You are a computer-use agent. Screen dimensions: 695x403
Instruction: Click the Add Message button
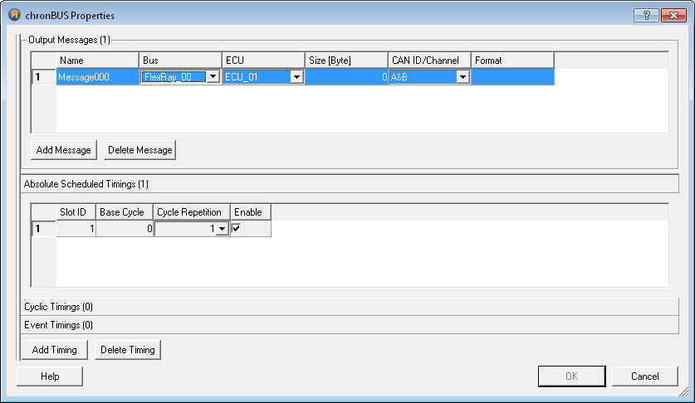63,150
